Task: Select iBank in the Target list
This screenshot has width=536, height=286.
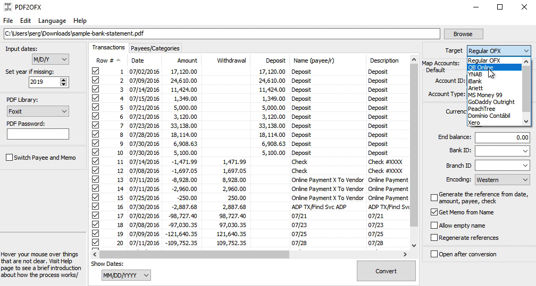Action: click(x=495, y=81)
